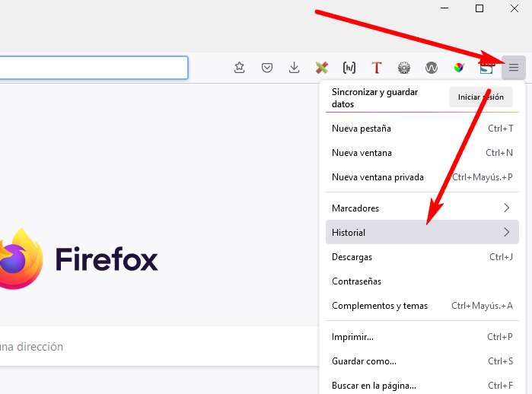Click the bookmark star icon in toolbar
532x394 pixels.
(x=240, y=68)
